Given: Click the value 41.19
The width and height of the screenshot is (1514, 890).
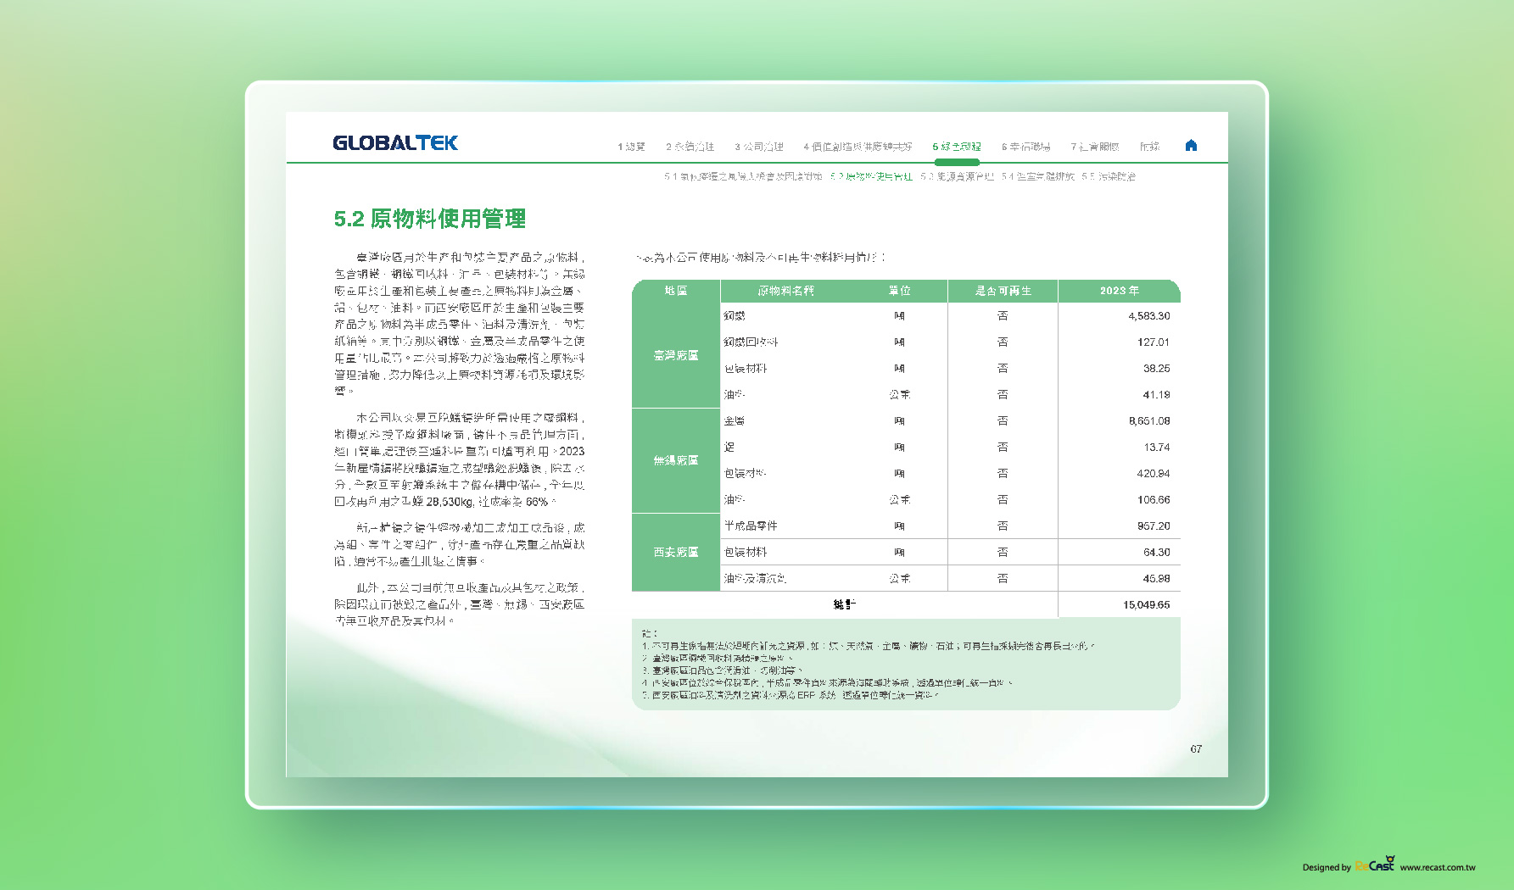Looking at the screenshot, I should 1156,395.
